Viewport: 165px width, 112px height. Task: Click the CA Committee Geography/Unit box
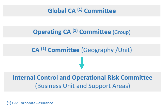[x=82, y=50]
